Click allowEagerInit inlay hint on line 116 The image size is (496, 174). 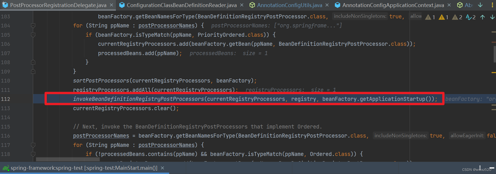[x=467, y=136]
